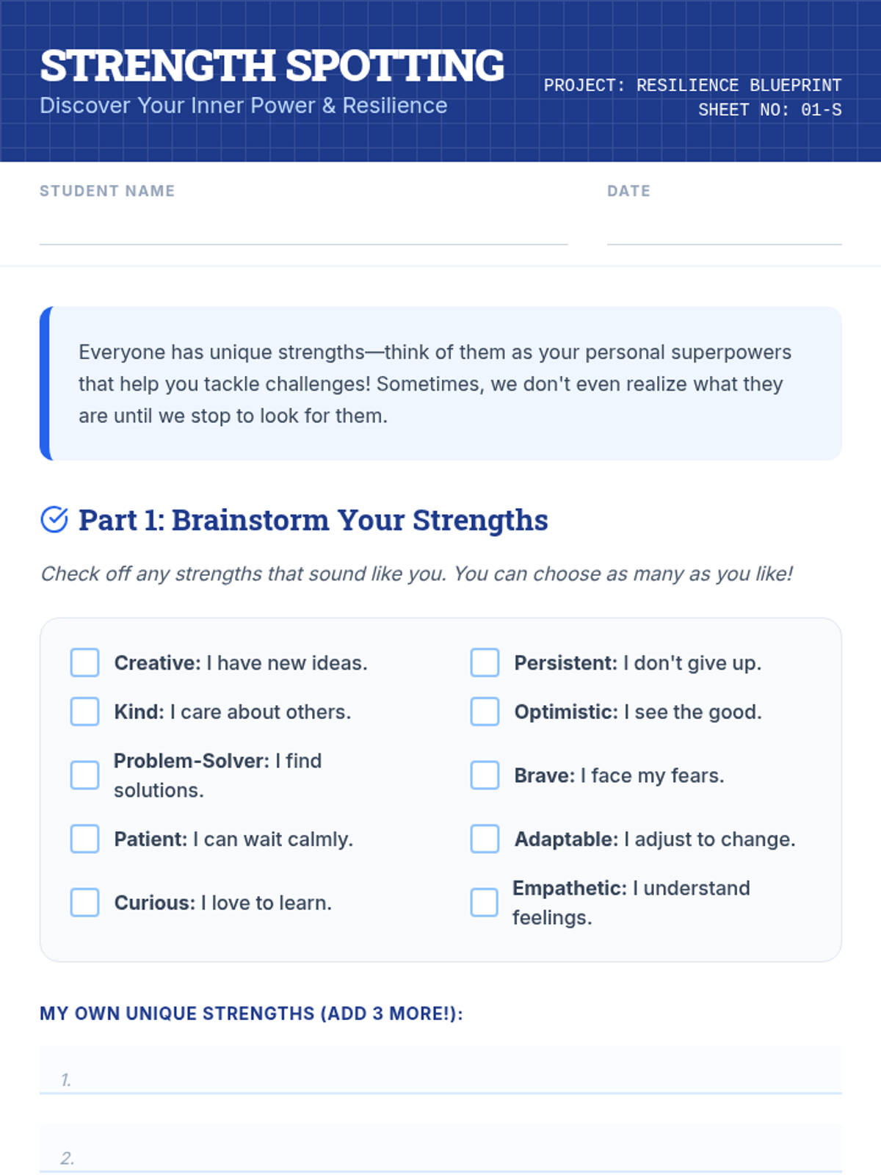881x1175 pixels.
Task: Select the Adaptable checkbox
Action: pos(485,839)
